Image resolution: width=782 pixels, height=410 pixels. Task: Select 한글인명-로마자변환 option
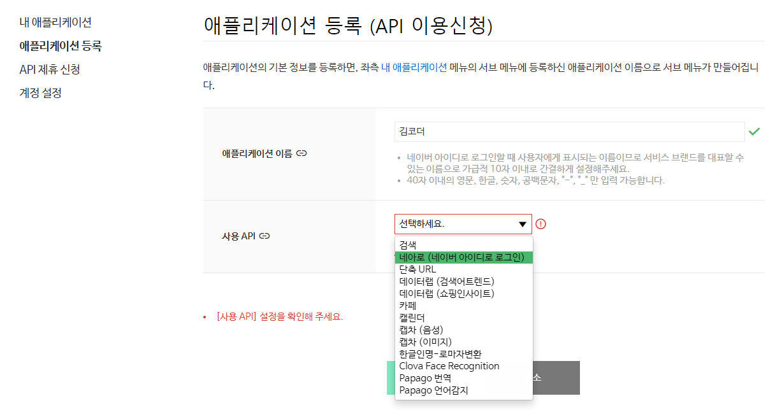tap(464, 354)
